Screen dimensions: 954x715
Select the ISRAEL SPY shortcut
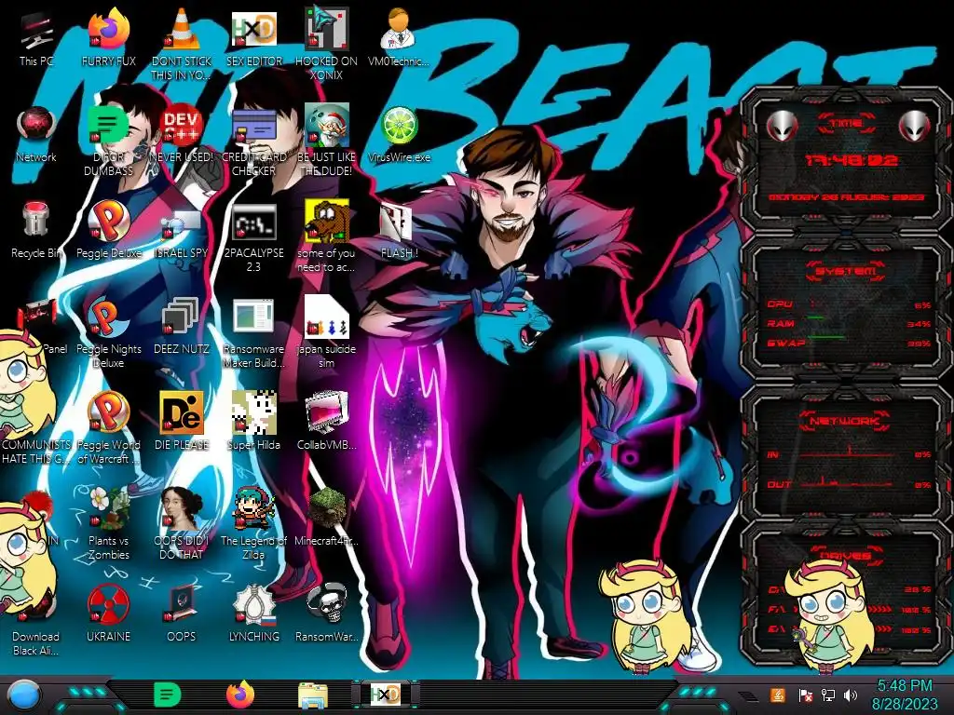click(x=182, y=222)
